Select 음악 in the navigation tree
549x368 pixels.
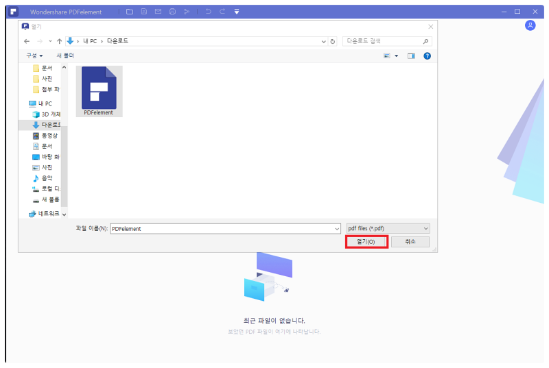pyautogui.click(x=43, y=178)
